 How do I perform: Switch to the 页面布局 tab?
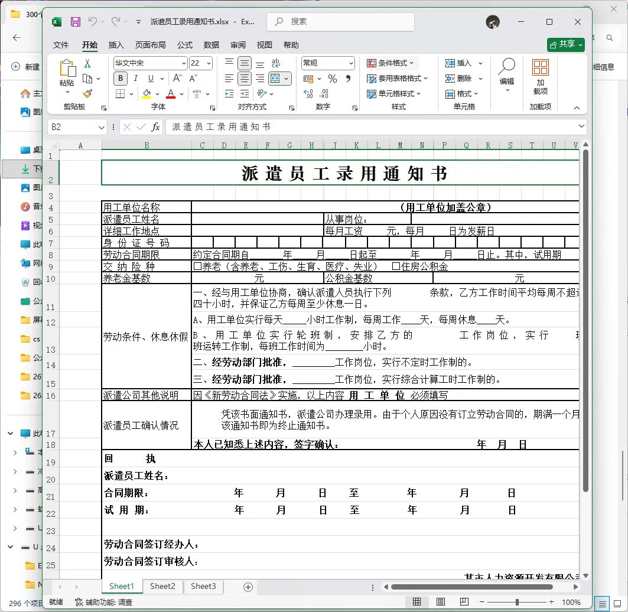pyautogui.click(x=150, y=45)
